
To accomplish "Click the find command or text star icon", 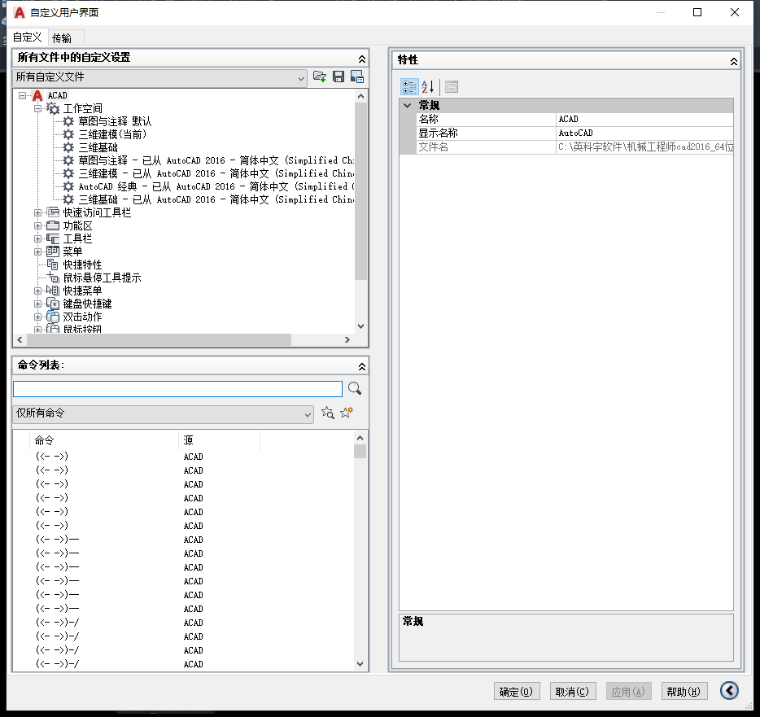I will click(328, 413).
